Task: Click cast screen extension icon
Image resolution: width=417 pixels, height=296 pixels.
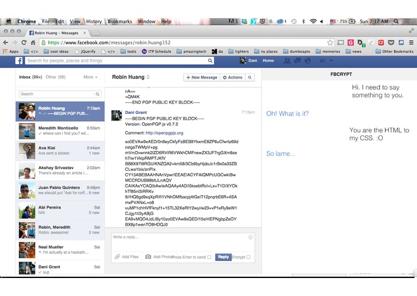Action: click(x=340, y=43)
